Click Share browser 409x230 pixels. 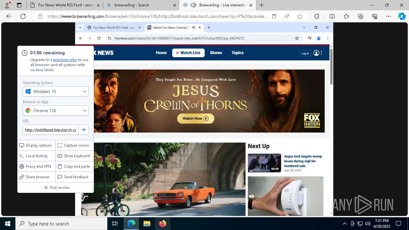click(x=36, y=177)
